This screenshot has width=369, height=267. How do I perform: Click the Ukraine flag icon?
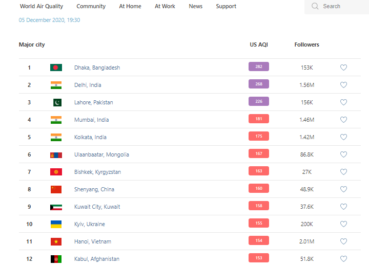pyautogui.click(x=56, y=224)
